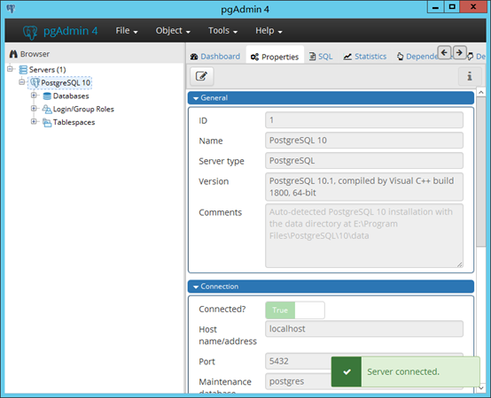
Task: Click the Port field 5432
Action: coord(298,361)
